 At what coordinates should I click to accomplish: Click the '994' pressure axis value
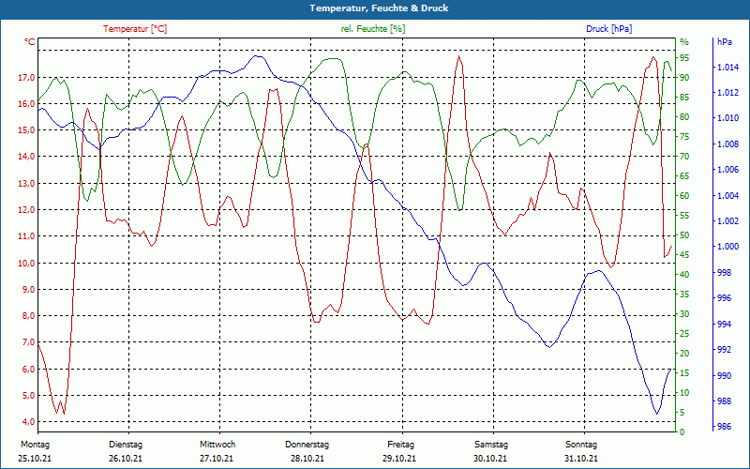(724, 325)
